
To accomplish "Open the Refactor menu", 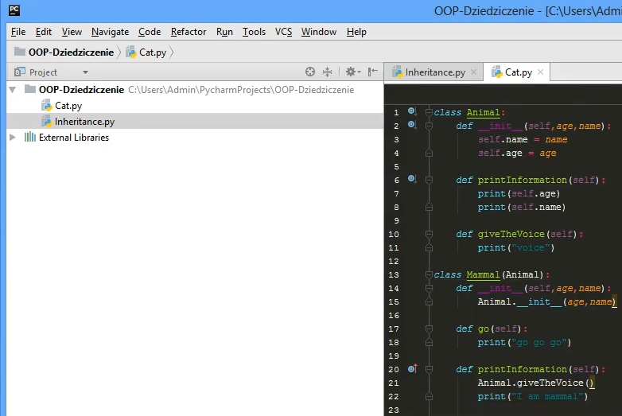I will [188, 32].
